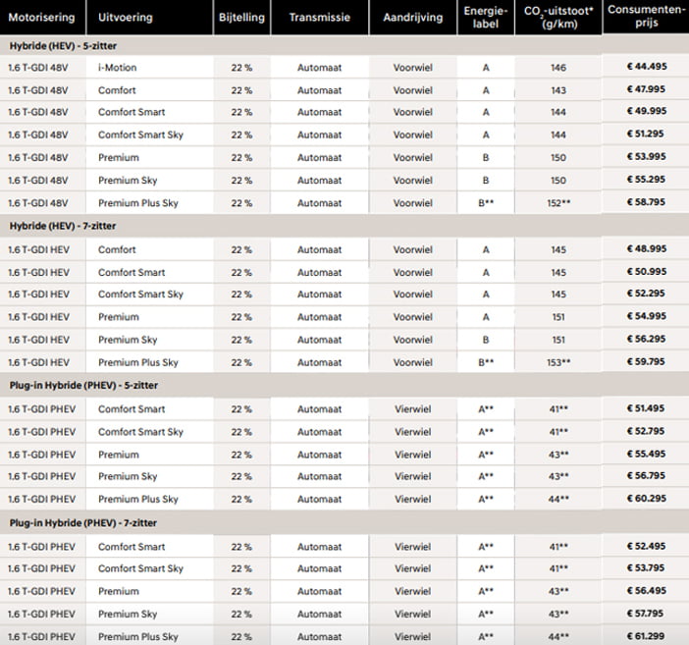Click the price € 54.995
This screenshot has width=689, height=645.
(647, 316)
